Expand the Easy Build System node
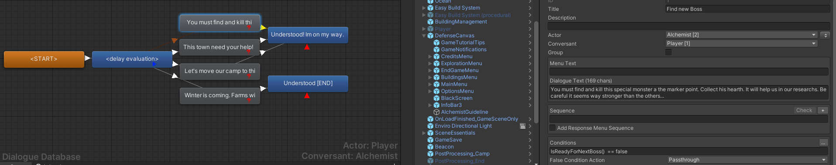 424,8
